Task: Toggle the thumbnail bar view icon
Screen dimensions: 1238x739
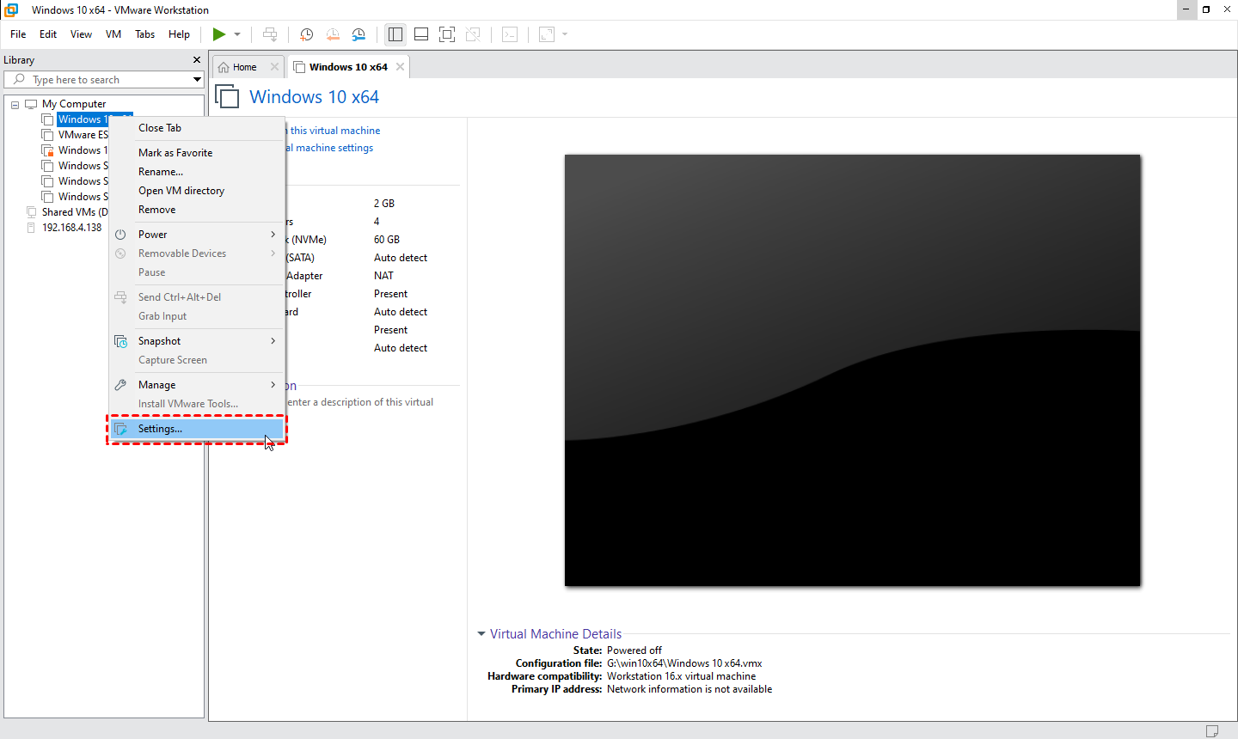Action: coord(421,34)
